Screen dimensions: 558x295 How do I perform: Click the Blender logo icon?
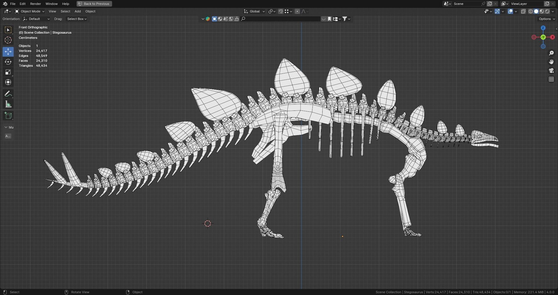pyautogui.click(x=5, y=4)
